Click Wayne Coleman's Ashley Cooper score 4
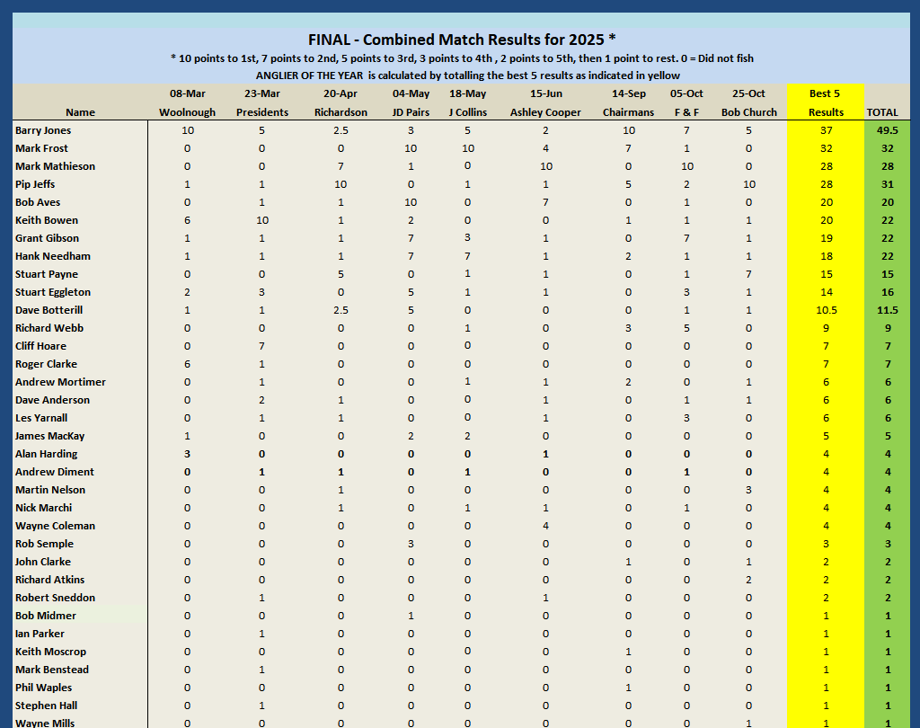 [x=545, y=526]
